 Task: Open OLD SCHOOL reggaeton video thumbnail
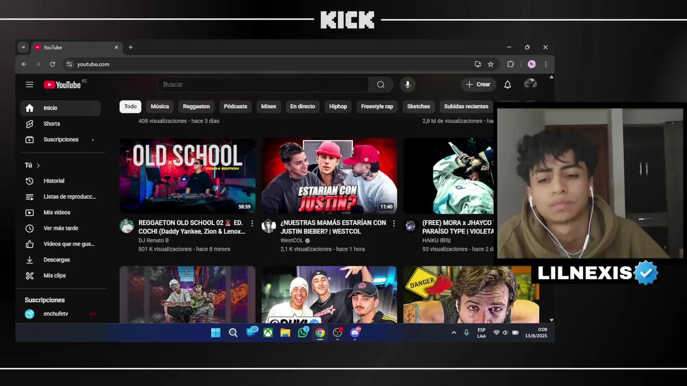187,176
